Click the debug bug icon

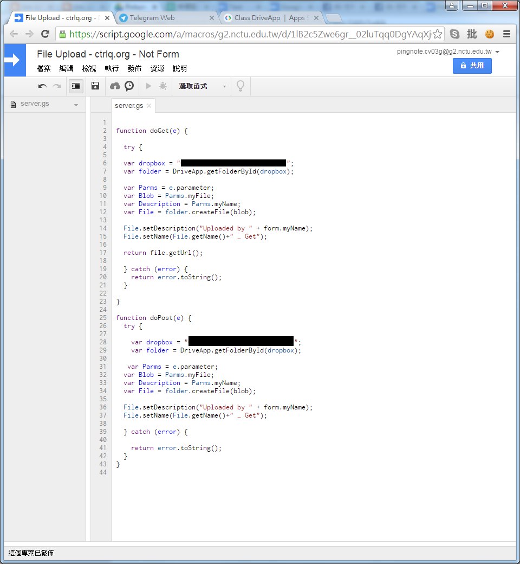163,86
